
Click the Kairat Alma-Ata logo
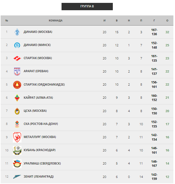coord(17,98)
